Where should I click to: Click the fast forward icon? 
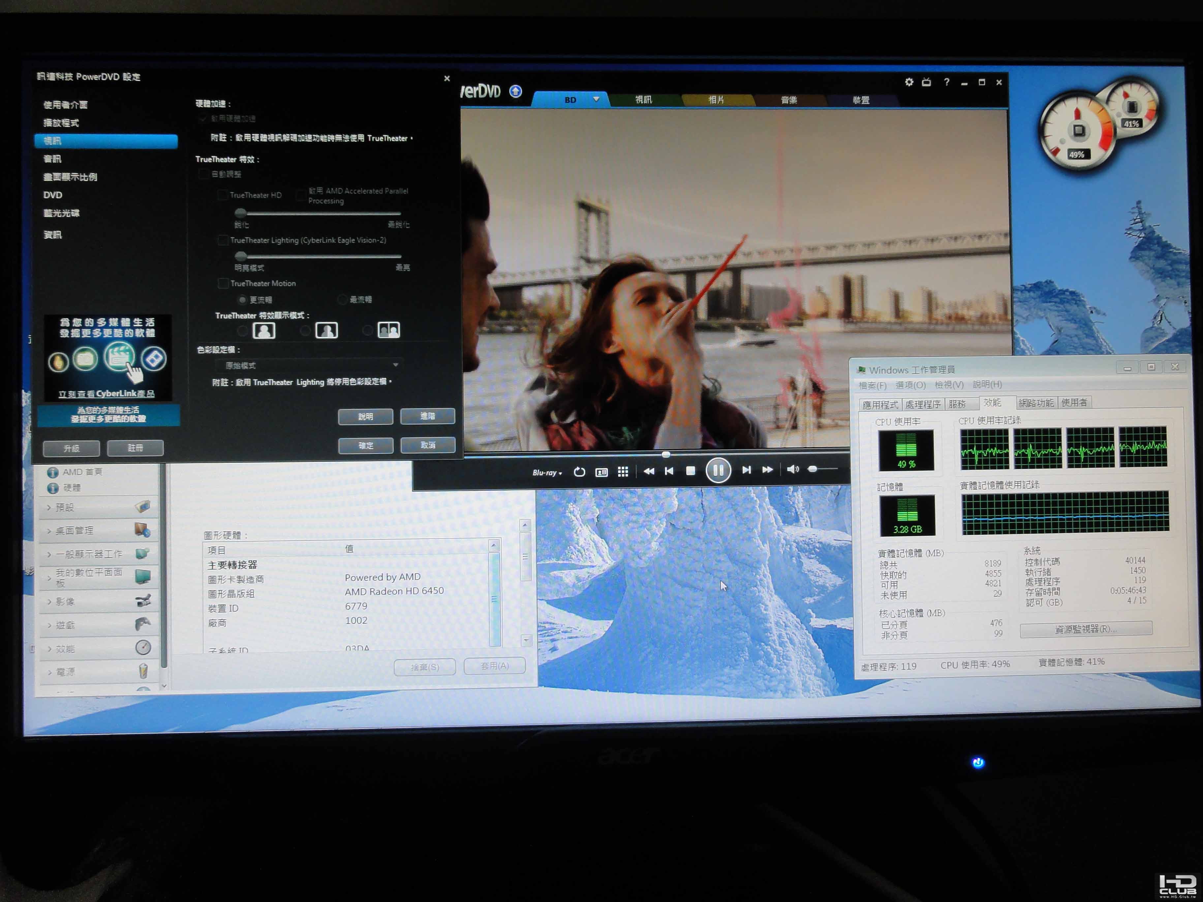767,470
